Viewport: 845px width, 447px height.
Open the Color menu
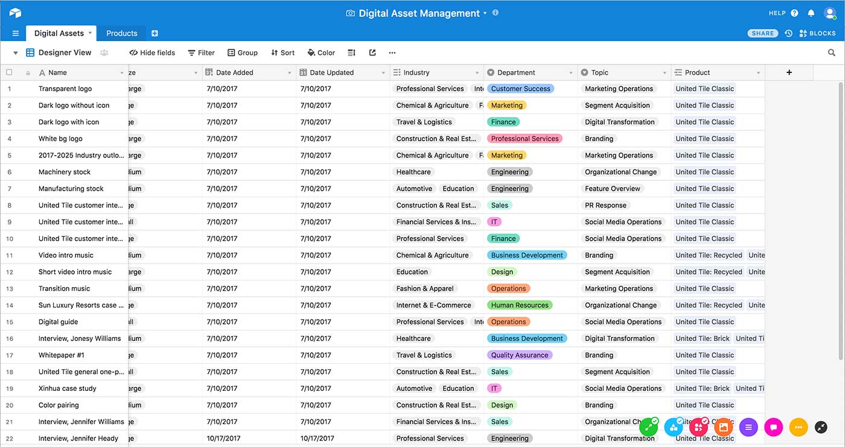click(x=321, y=53)
